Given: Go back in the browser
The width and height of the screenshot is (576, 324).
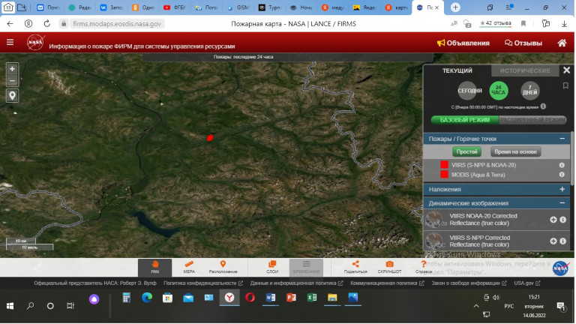Looking at the screenshot, I should tap(10, 24).
